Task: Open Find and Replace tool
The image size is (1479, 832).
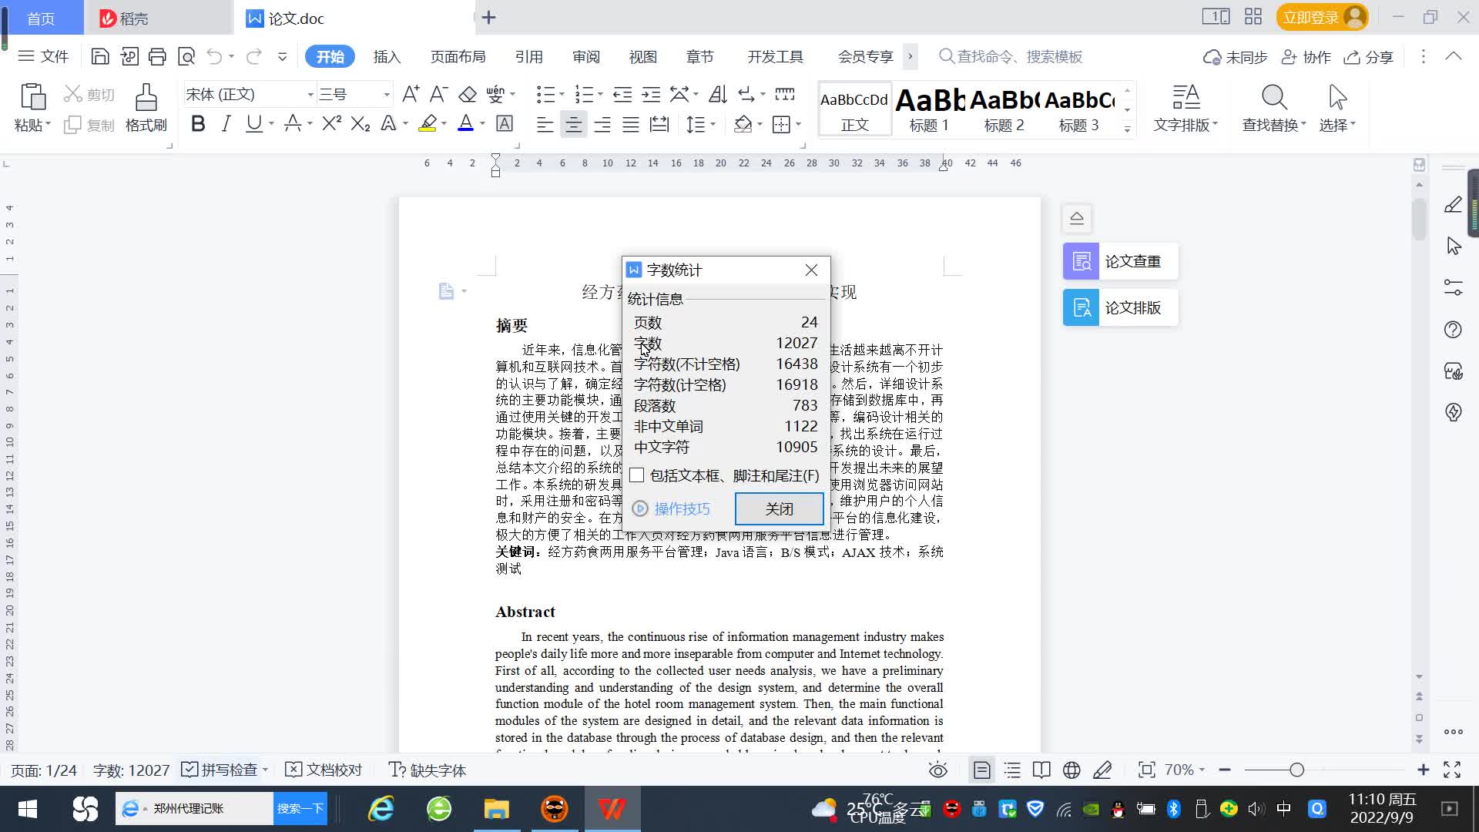Action: point(1274,108)
